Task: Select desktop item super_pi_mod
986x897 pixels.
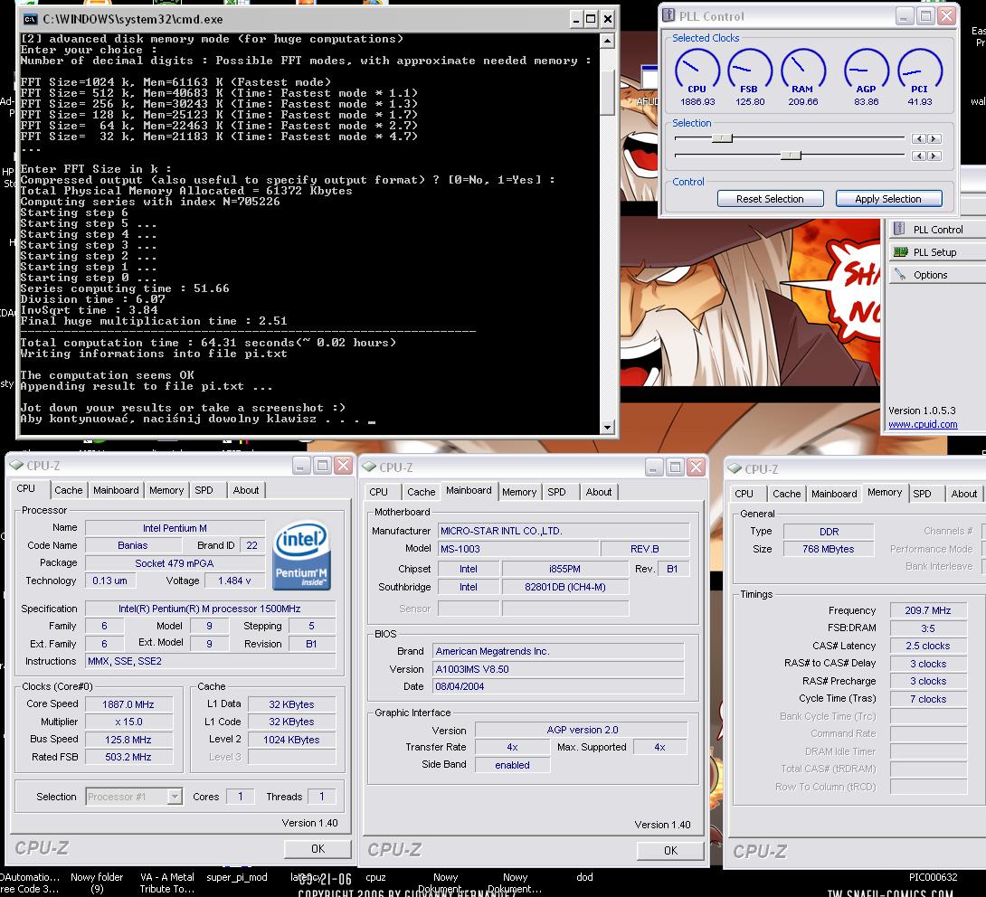Action: click(236, 877)
